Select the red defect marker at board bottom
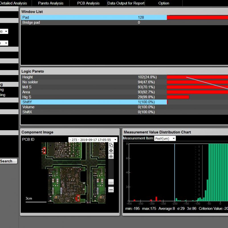 [77, 198]
